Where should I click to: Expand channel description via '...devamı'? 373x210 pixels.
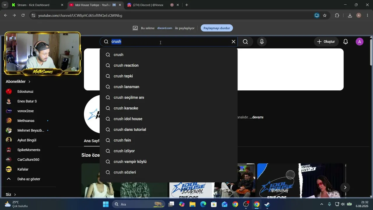coord(256,117)
